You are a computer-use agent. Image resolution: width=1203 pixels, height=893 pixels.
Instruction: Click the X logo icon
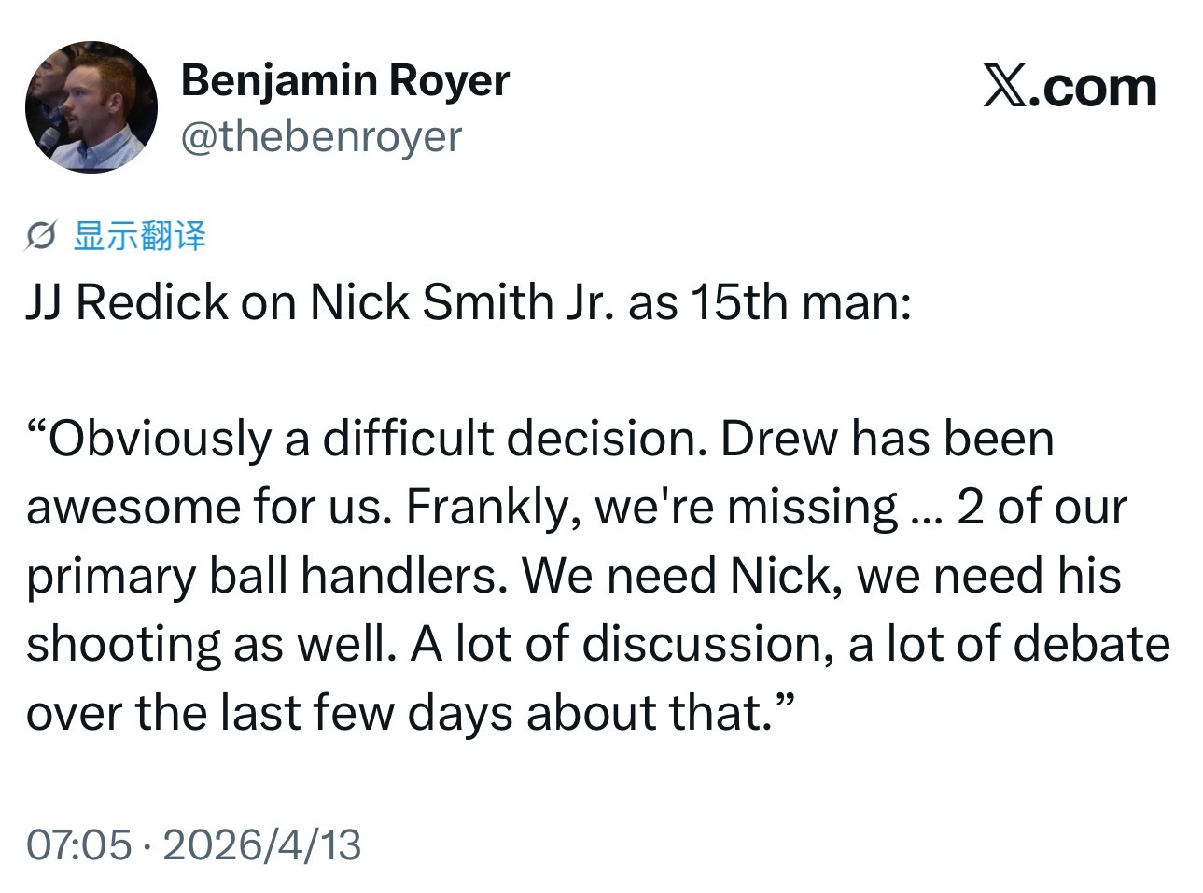click(x=1003, y=88)
